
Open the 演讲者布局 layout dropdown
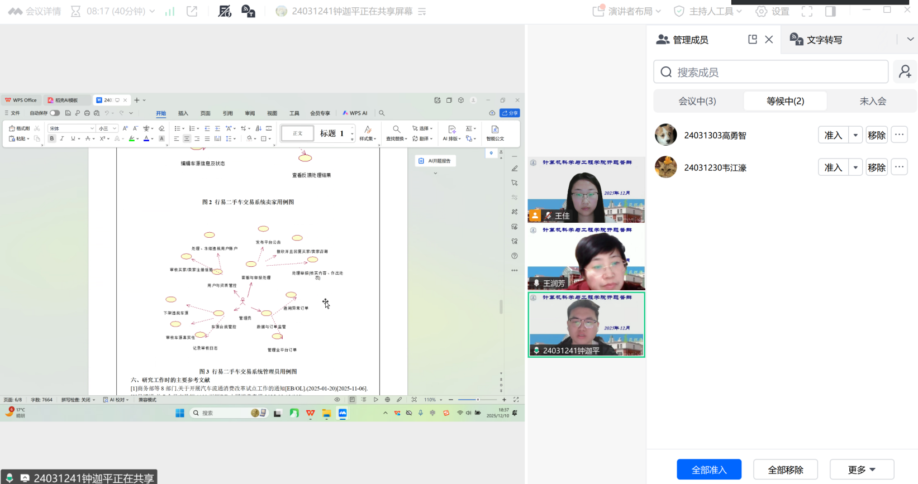(627, 11)
